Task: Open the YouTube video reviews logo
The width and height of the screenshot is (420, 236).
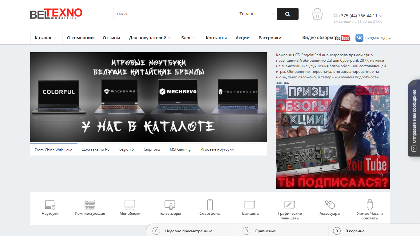Action: [x=342, y=38]
